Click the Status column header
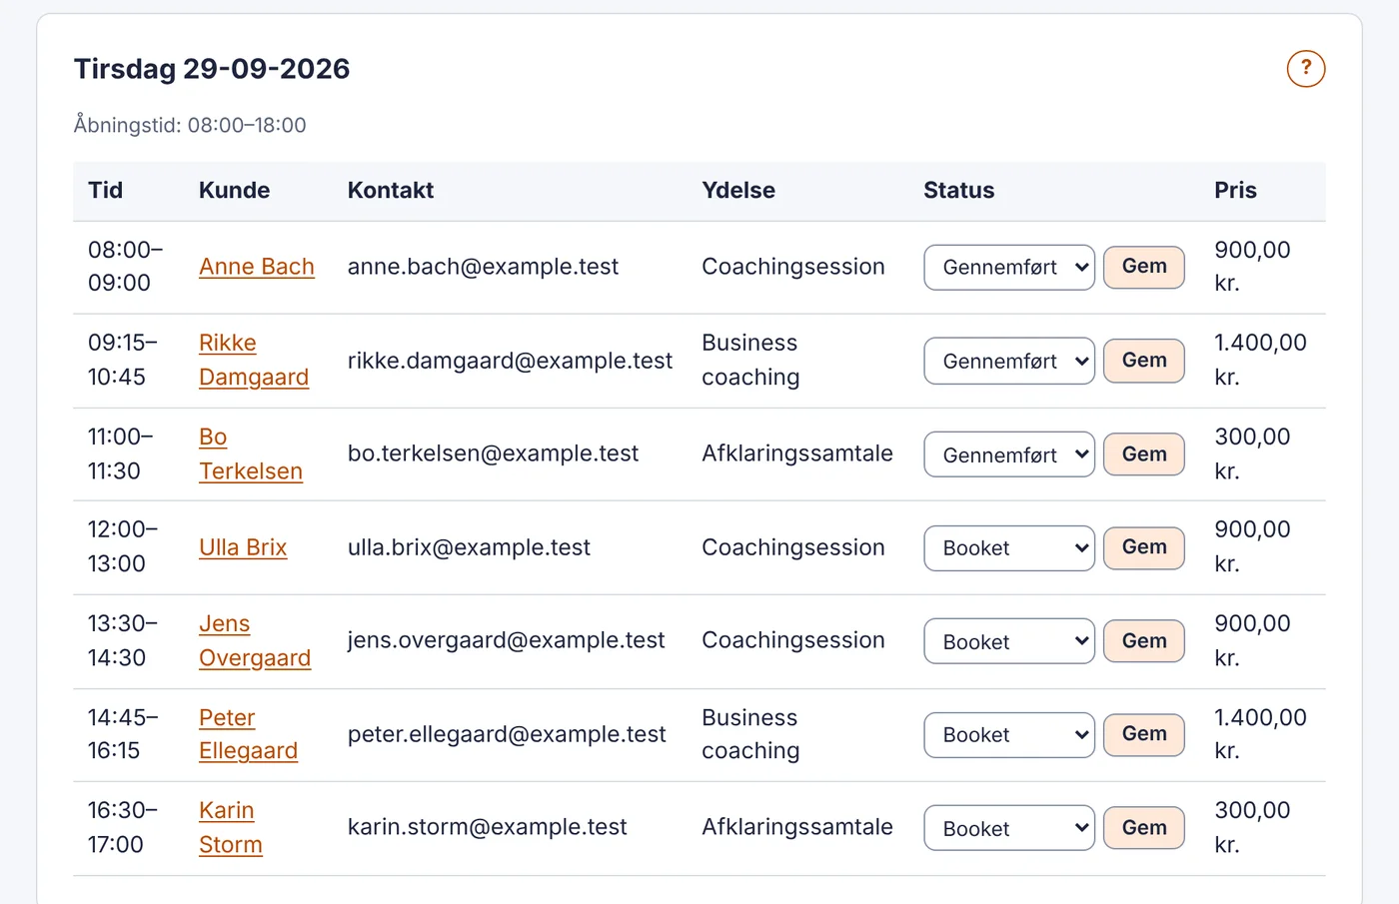Image resolution: width=1399 pixels, height=904 pixels. (959, 191)
